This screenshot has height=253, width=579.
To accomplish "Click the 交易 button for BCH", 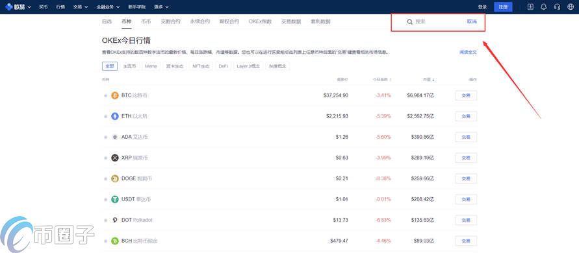I will click(466, 241).
